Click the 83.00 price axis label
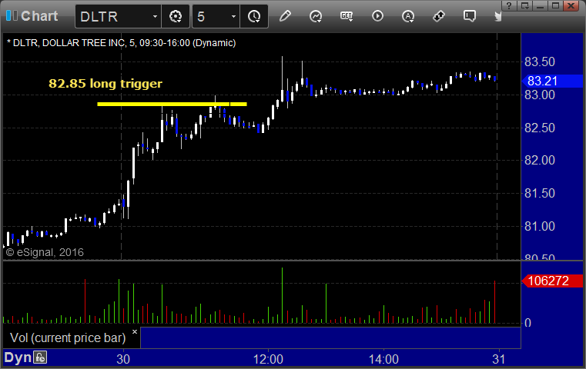586x369 pixels. pyautogui.click(x=540, y=95)
